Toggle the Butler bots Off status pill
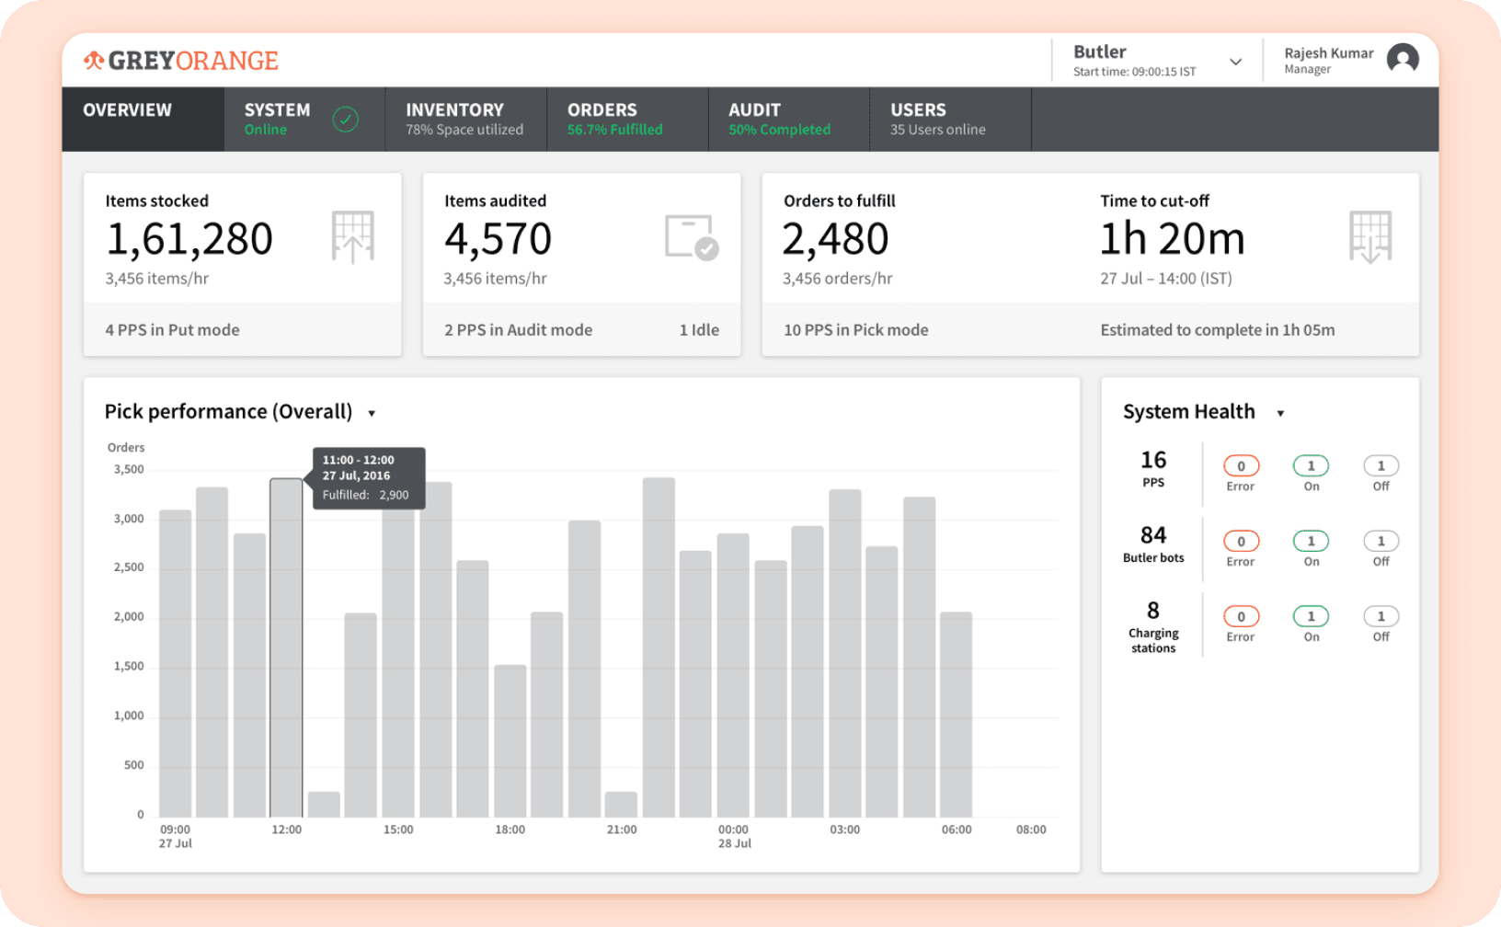 (x=1381, y=541)
